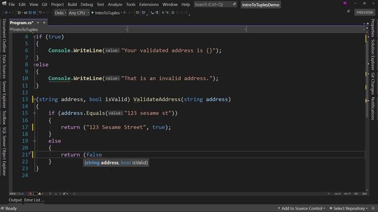
Task: Collapse the if block on line 15
Action: click(x=34, y=113)
